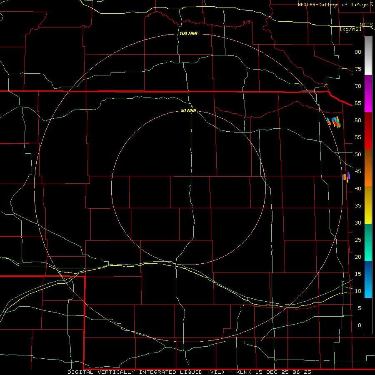
Task: Click the purple 70 band on VIL legend
Action: pos(368,86)
